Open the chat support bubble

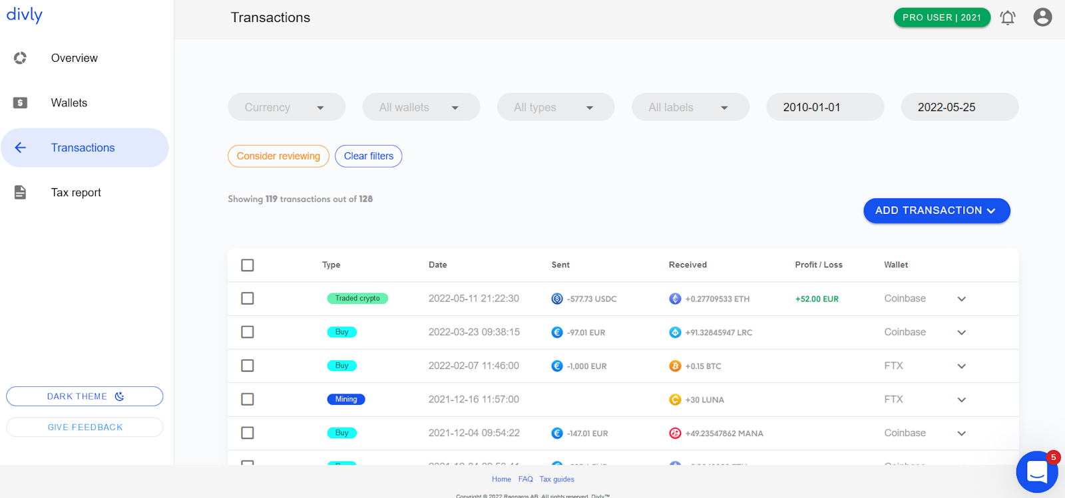(x=1036, y=472)
